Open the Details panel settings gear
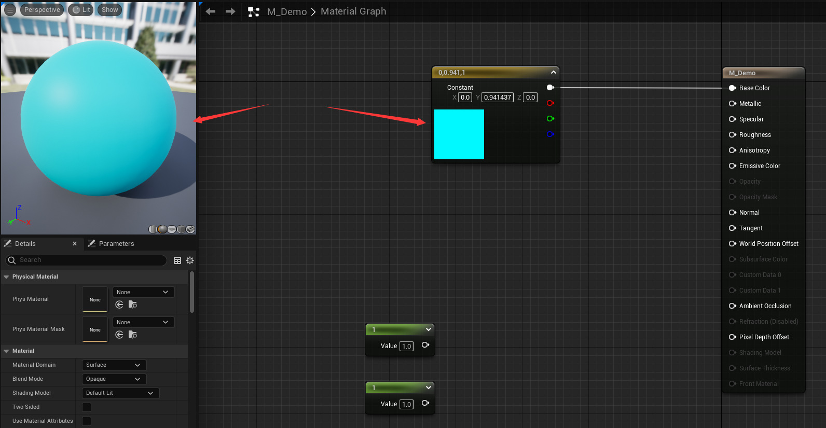 click(x=190, y=260)
